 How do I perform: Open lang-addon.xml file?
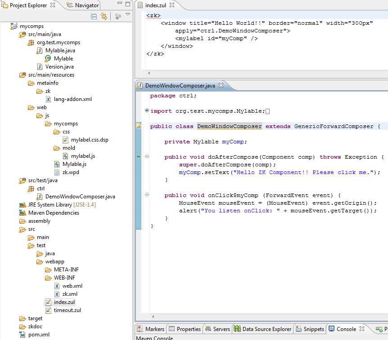click(73, 99)
